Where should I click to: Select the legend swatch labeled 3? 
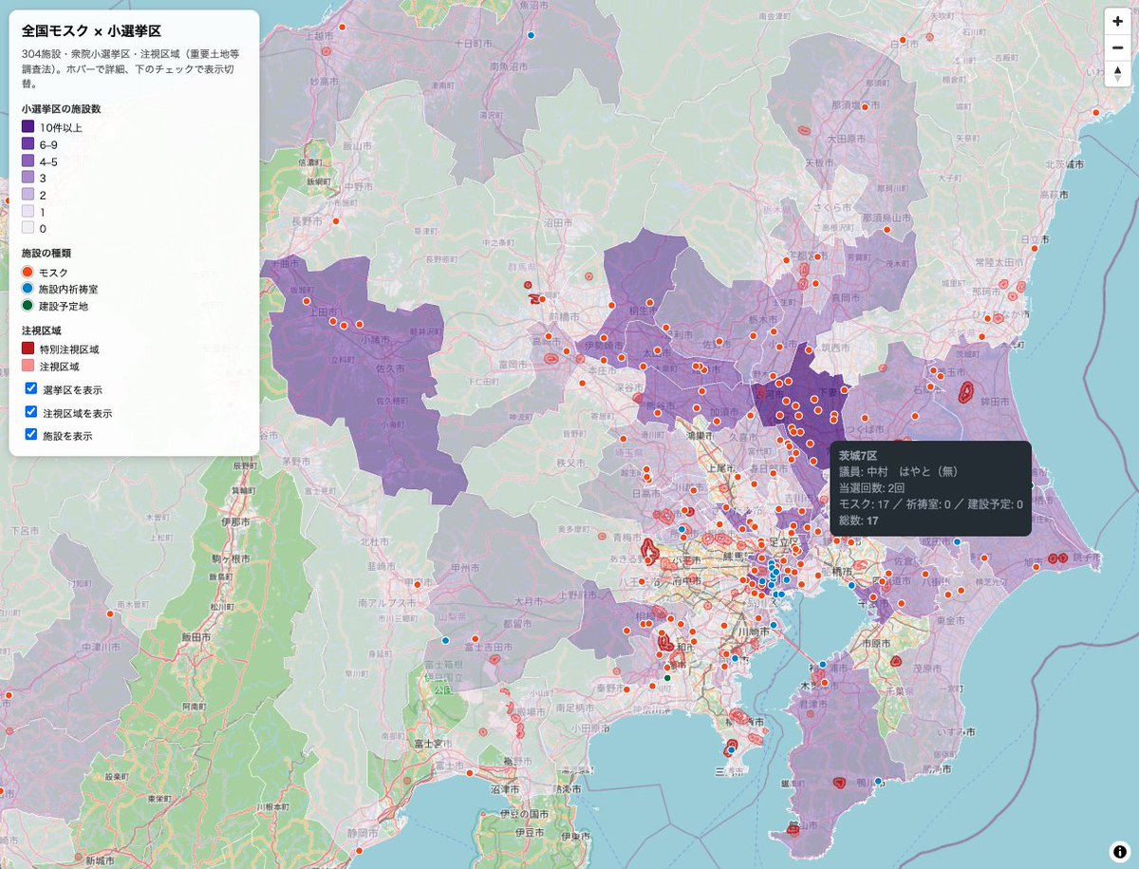[28, 178]
